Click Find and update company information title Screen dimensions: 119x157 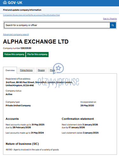22,10
